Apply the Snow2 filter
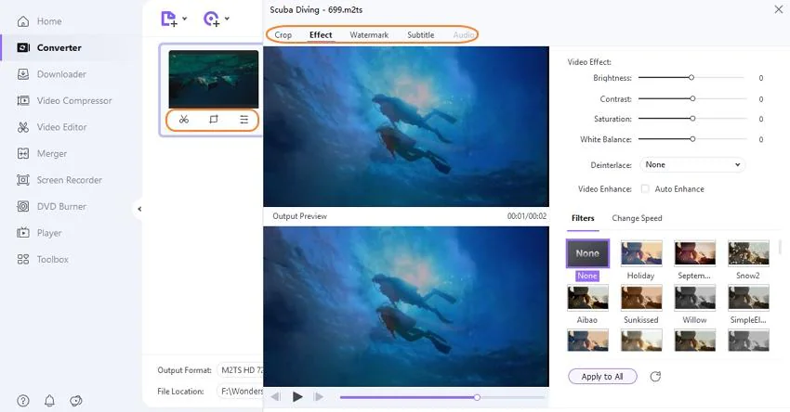The height and width of the screenshot is (412, 790). tap(748, 253)
